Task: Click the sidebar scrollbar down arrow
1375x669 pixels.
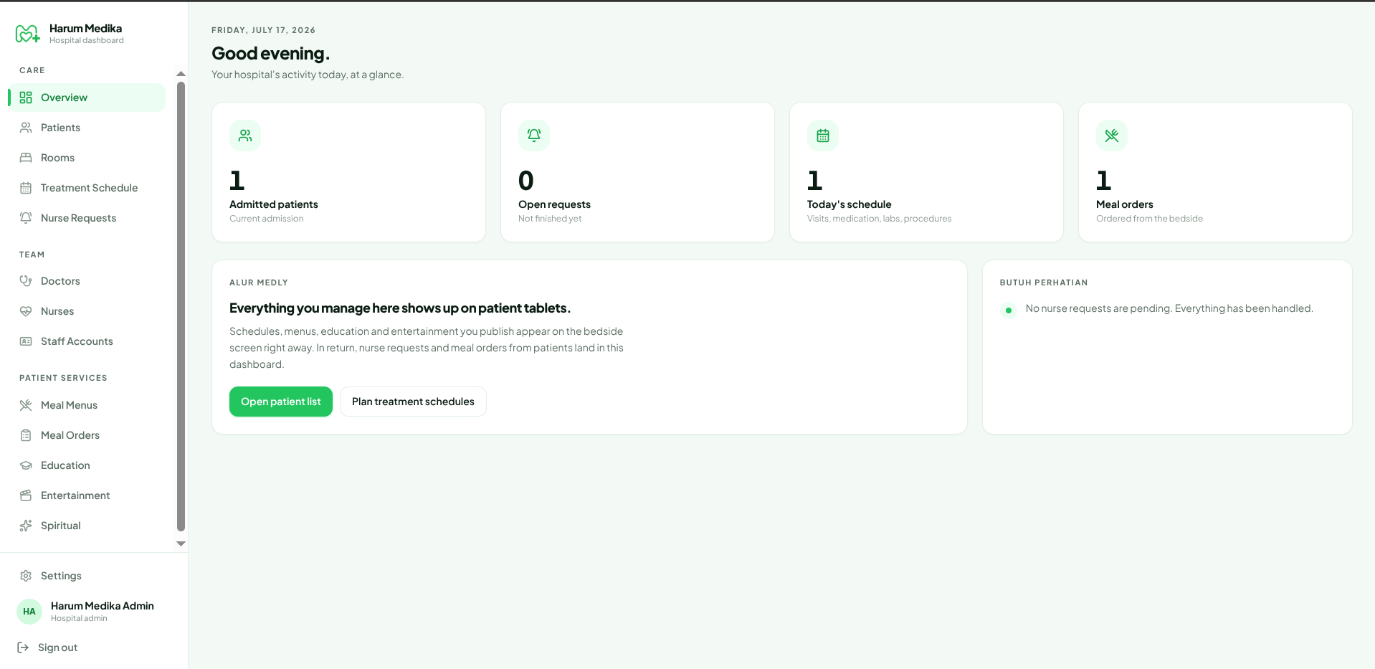Action: tap(181, 544)
